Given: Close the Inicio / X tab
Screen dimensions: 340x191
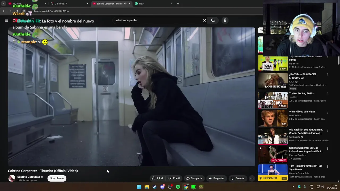Looking at the screenshot, I should click(87, 4).
